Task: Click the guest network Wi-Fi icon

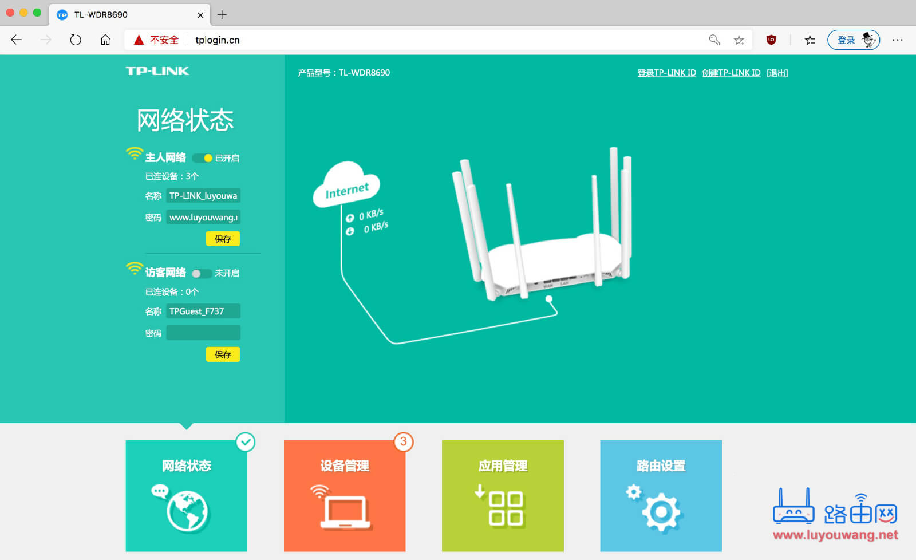Action: [134, 269]
